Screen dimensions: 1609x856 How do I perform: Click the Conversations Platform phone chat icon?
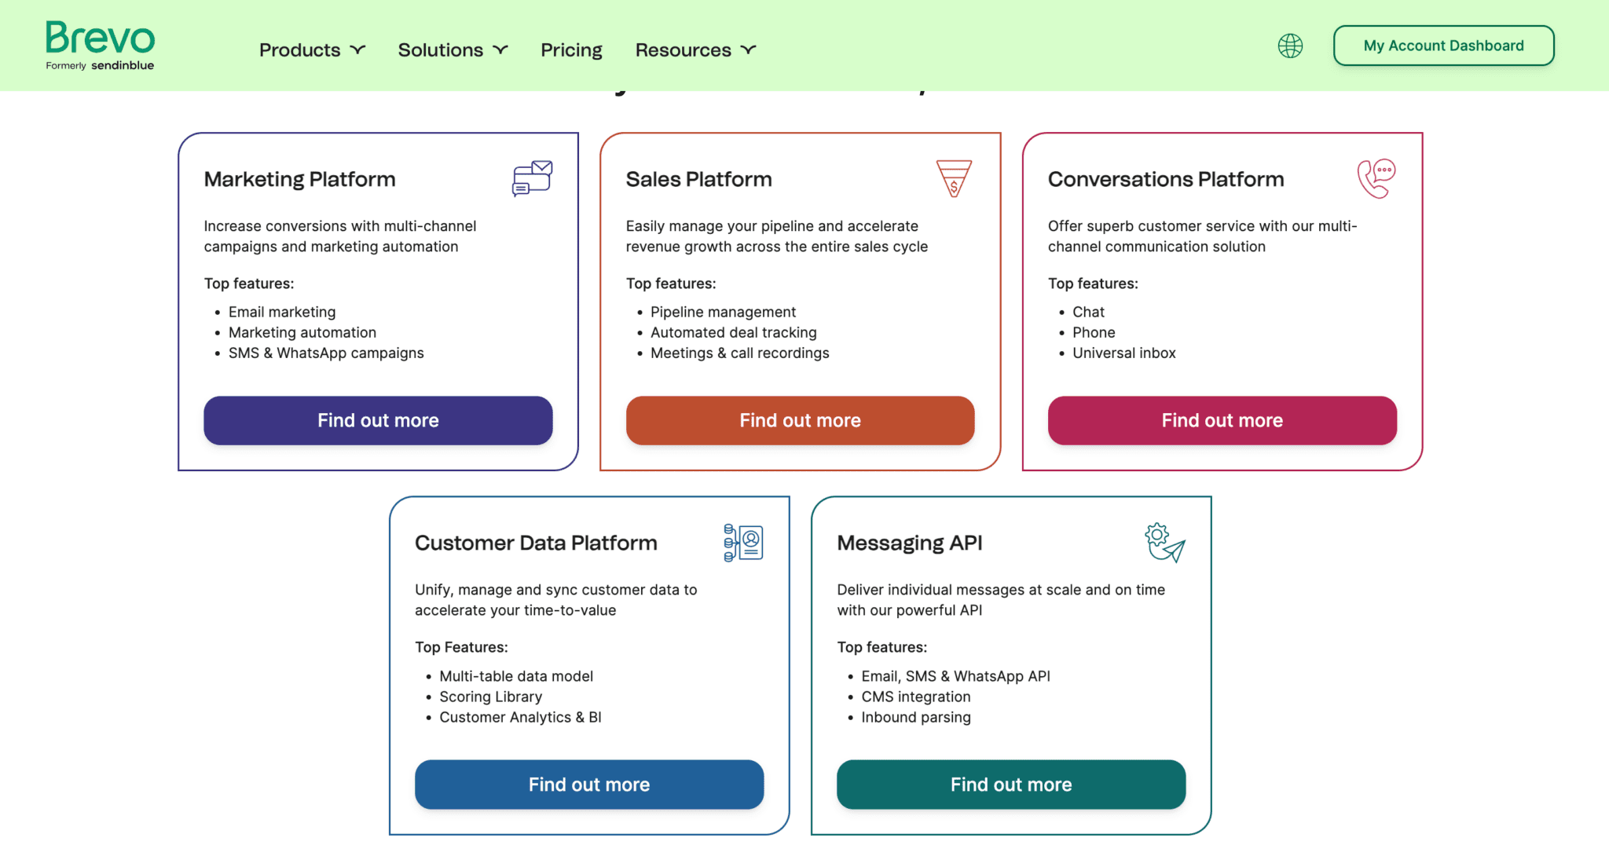point(1376,177)
